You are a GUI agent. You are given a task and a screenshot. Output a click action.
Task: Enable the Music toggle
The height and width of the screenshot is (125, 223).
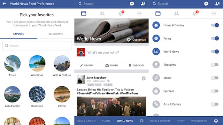point(215,78)
